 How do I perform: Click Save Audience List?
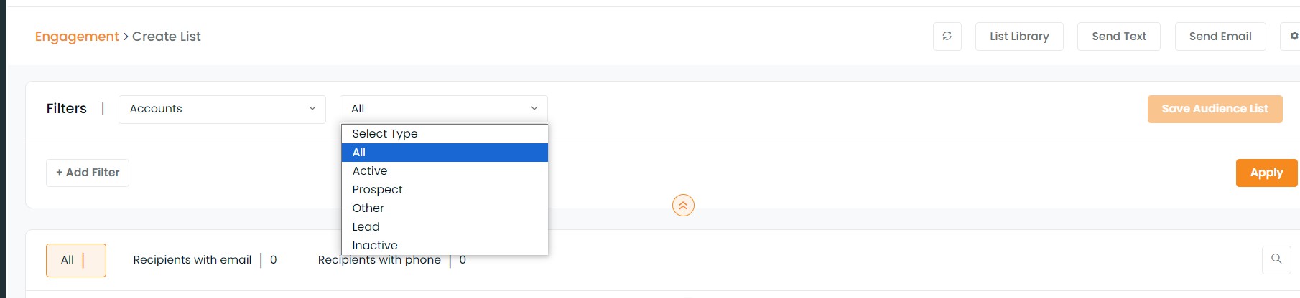(1215, 109)
